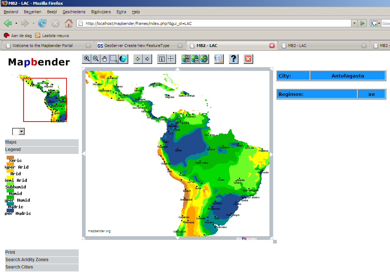Image resolution: width=390 pixels, height=274 pixels.
Task: Activate the feature info query tool
Action: pyautogui.click(x=162, y=59)
